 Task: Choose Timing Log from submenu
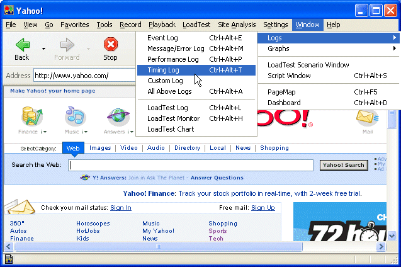pos(196,70)
